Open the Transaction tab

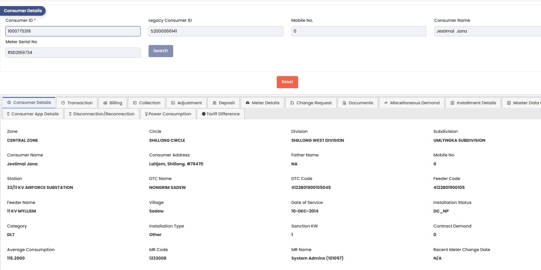coord(77,103)
